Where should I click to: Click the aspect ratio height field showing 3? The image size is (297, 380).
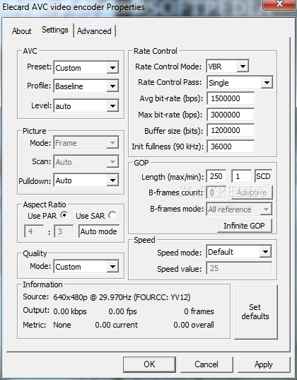tap(64, 231)
